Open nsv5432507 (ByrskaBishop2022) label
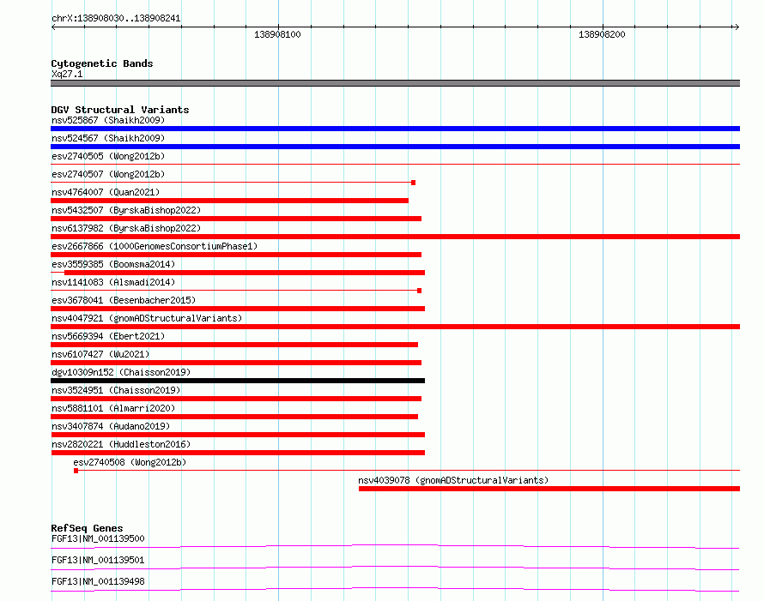 click(x=126, y=210)
